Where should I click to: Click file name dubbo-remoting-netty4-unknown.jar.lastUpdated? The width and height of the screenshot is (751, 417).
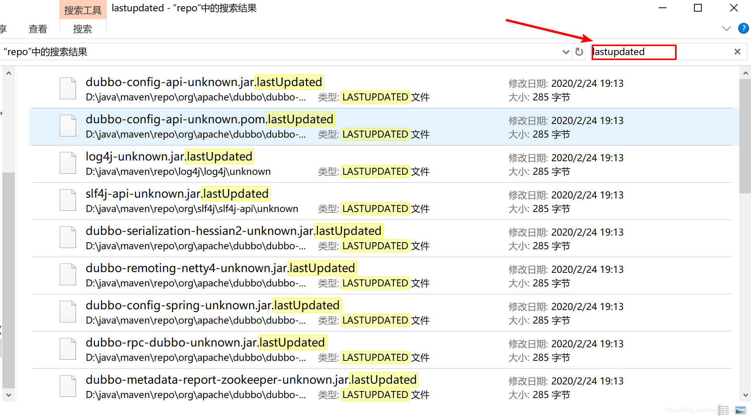tap(221, 268)
